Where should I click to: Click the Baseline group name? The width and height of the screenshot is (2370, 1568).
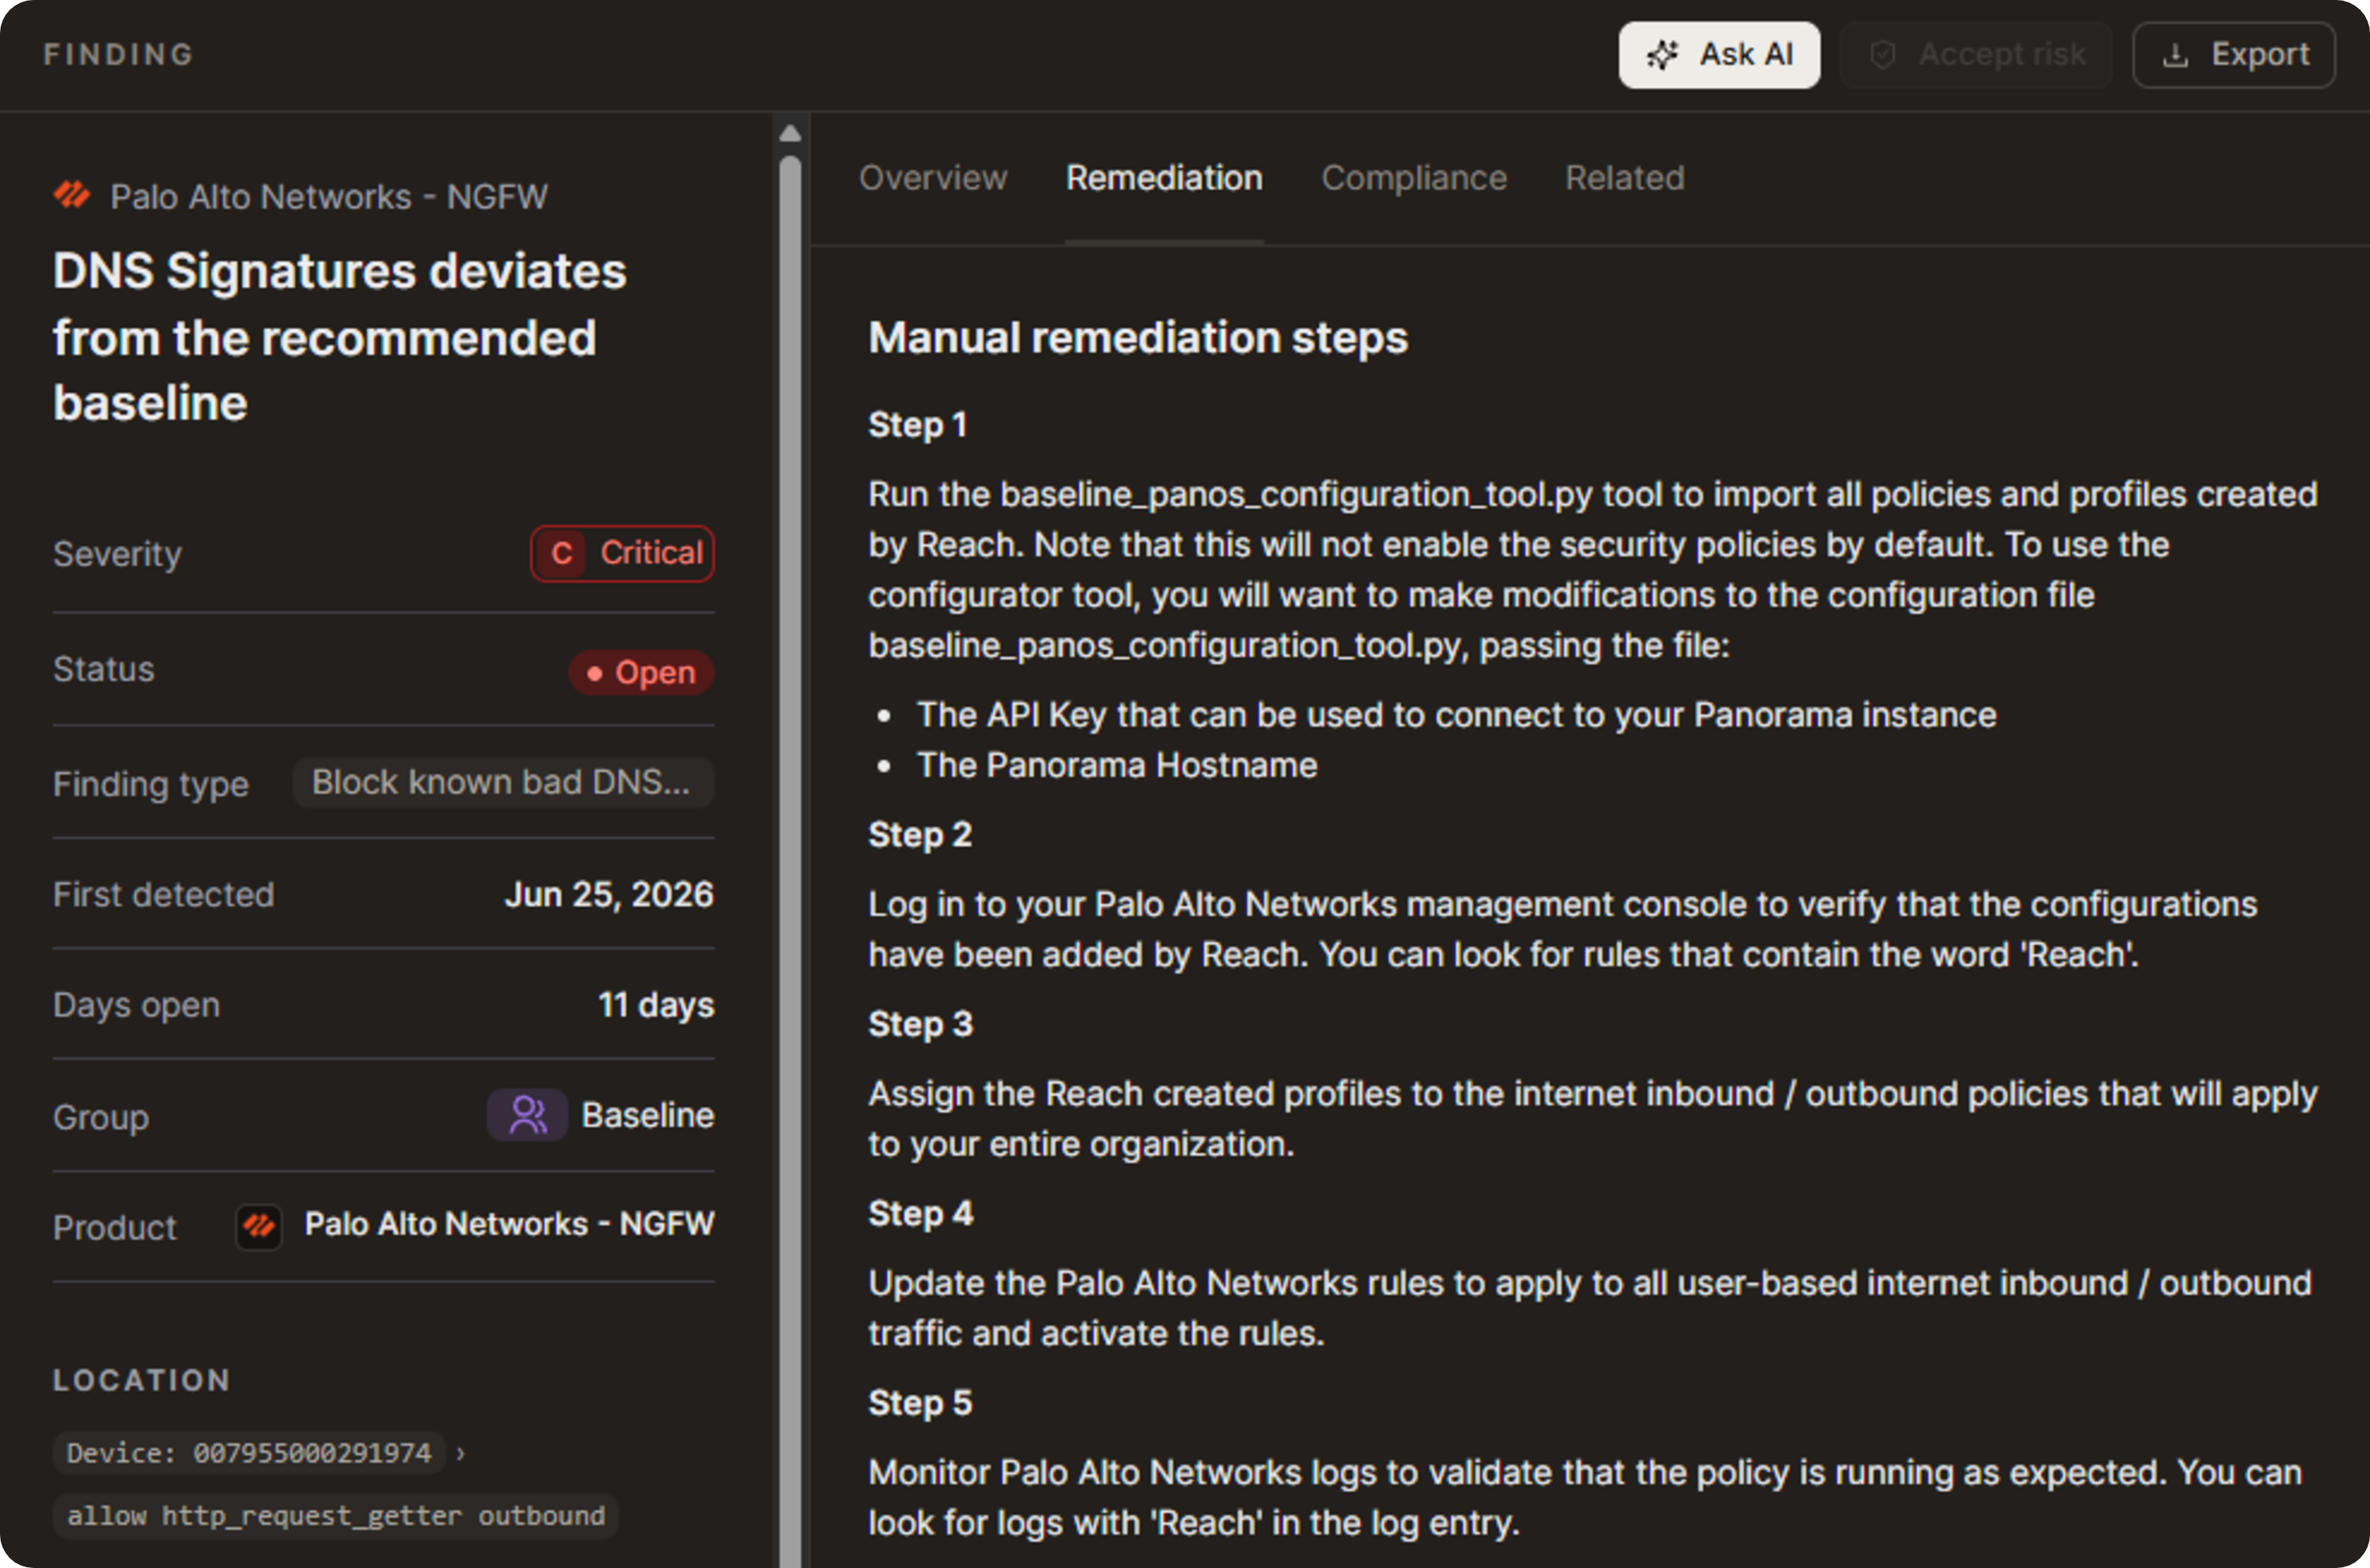pos(648,1115)
